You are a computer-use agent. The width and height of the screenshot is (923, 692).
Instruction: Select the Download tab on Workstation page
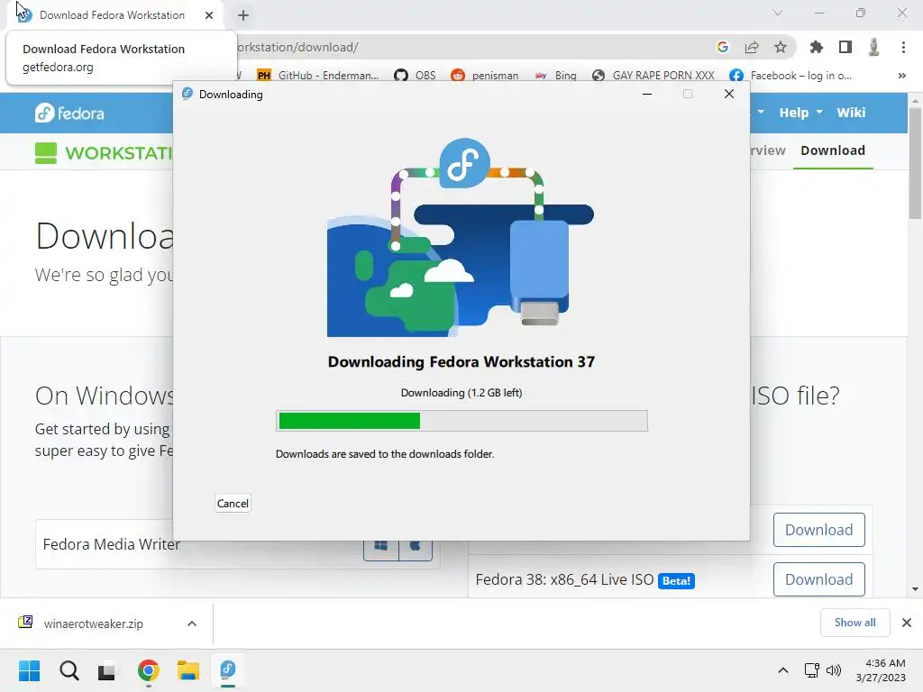click(x=832, y=150)
